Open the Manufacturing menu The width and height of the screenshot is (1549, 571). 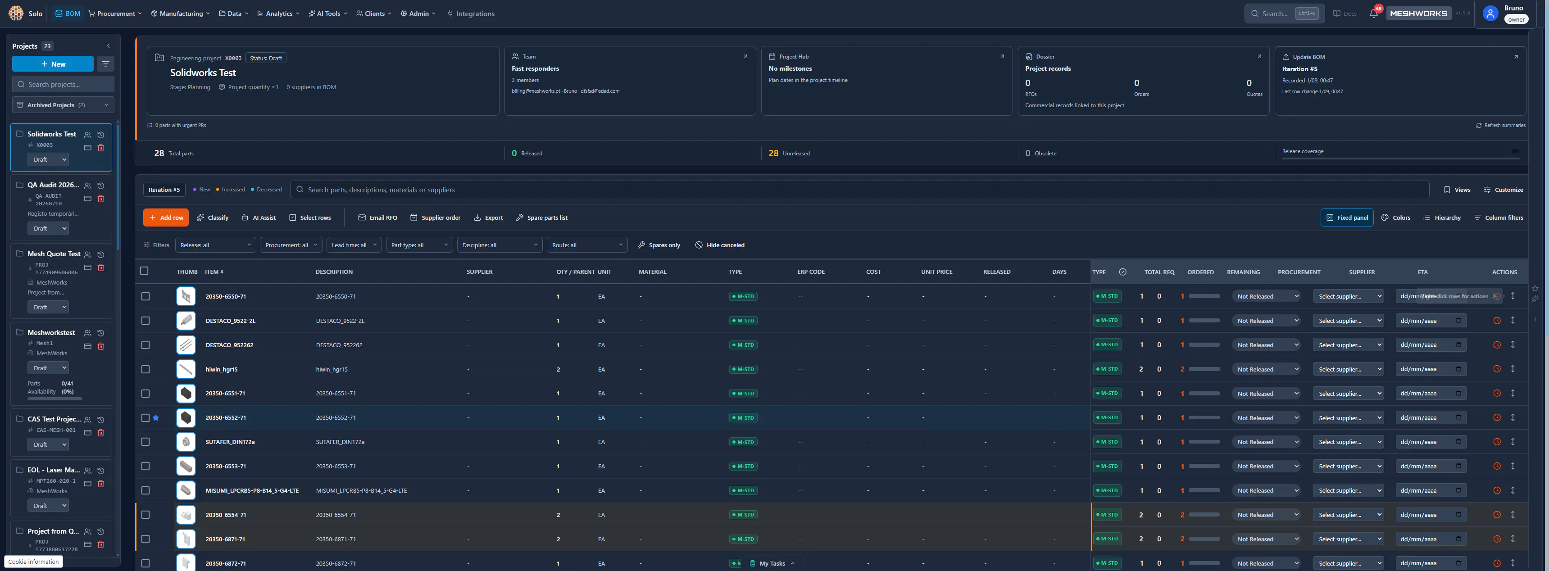tap(181, 13)
